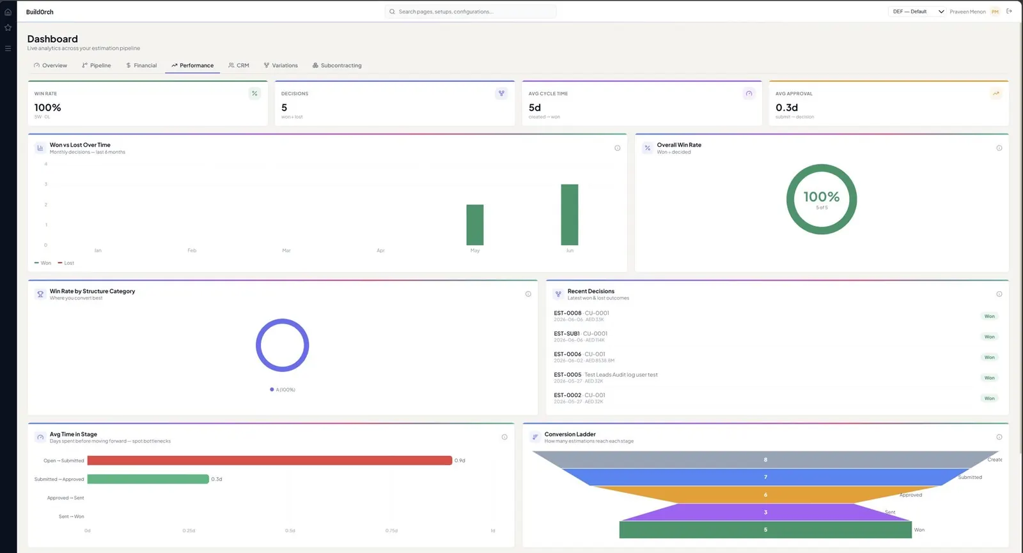The image size is (1023, 553).
Task: Show info for Win Rate by Structure Category
Action: 528,294
